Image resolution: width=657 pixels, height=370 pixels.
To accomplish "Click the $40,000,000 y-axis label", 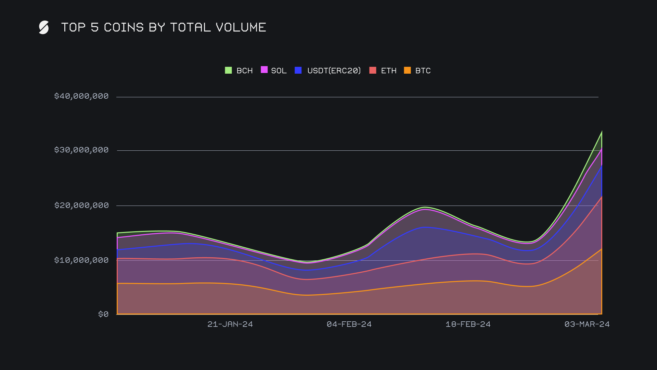I will (81, 96).
